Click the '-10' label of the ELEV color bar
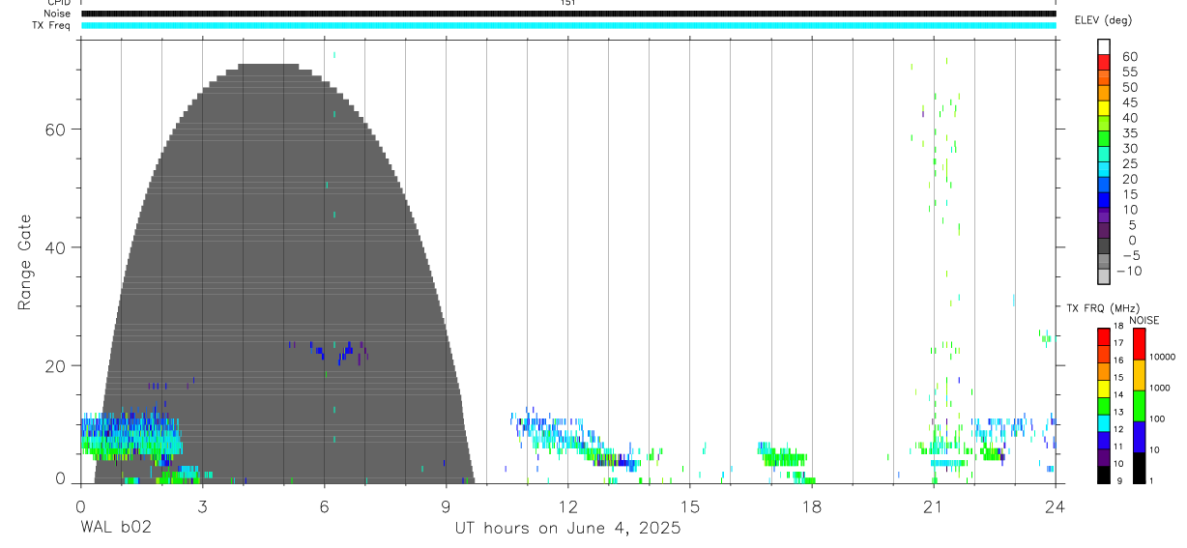The height and width of the screenshot is (548, 1187). click(1128, 271)
